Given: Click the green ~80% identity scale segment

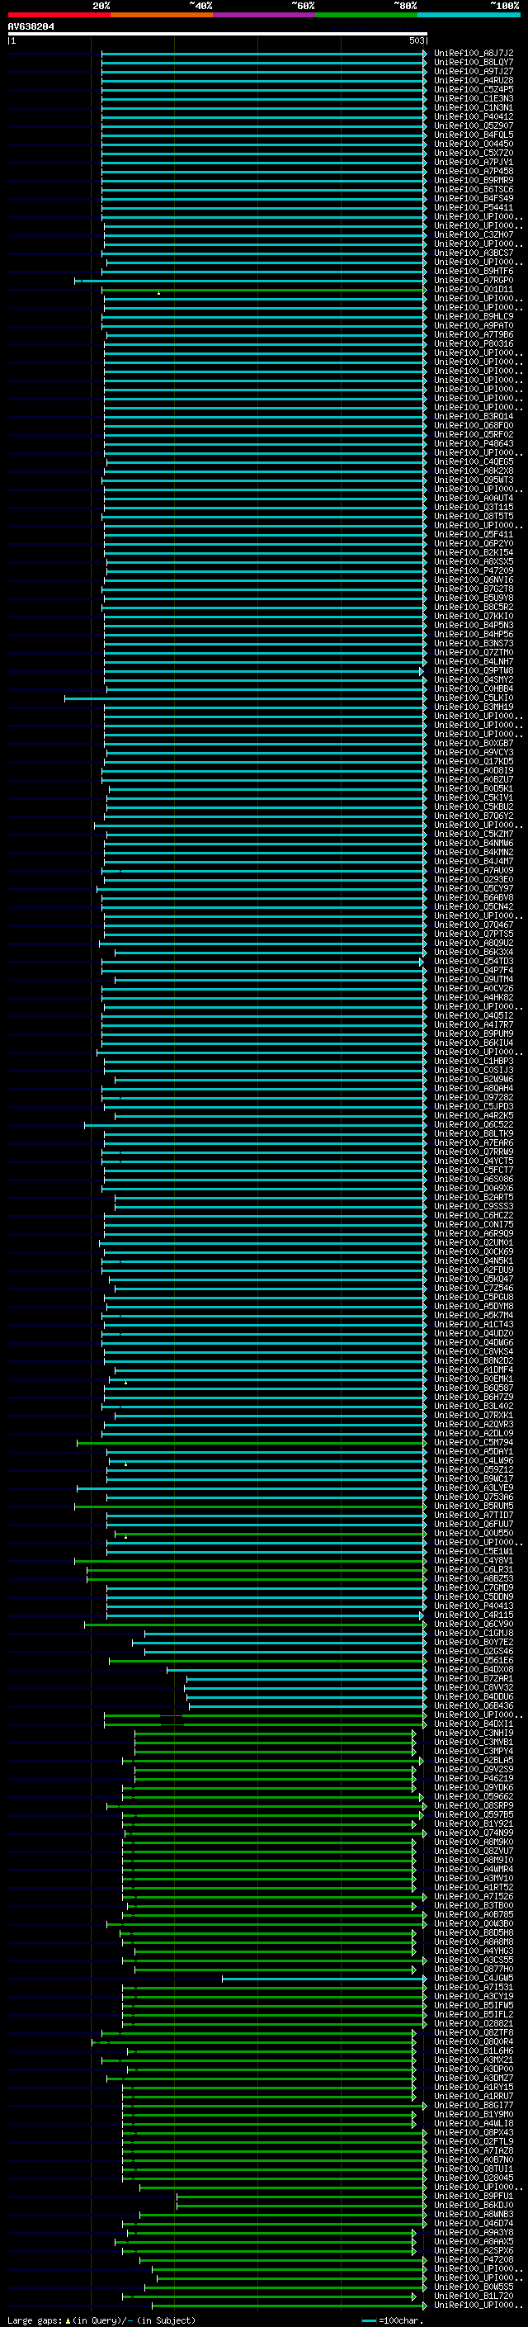Looking at the screenshot, I should pyautogui.click(x=366, y=16).
